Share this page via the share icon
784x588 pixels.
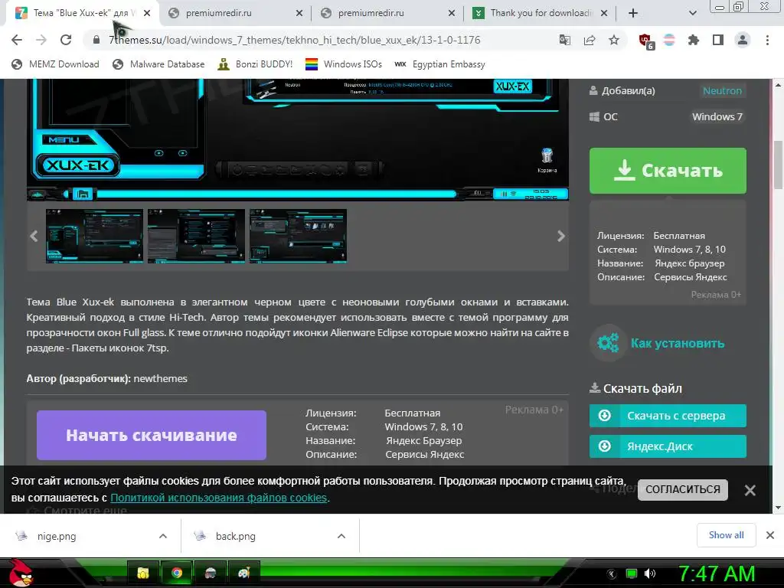(590, 40)
